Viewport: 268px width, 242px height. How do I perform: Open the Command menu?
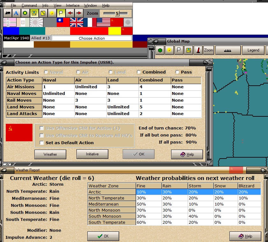(x=29, y=5)
